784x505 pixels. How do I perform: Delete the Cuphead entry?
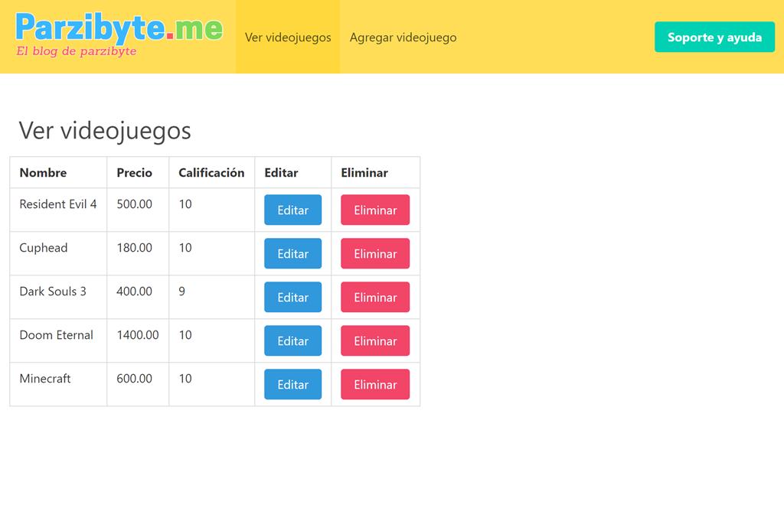coord(375,253)
